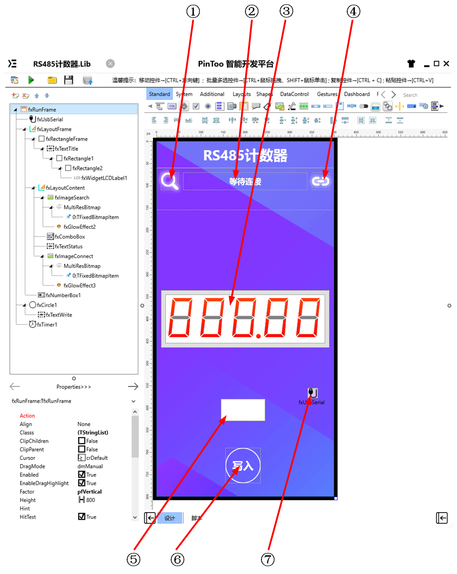Click the align left edges icon
The width and height of the screenshot is (457, 574).
pos(154,120)
